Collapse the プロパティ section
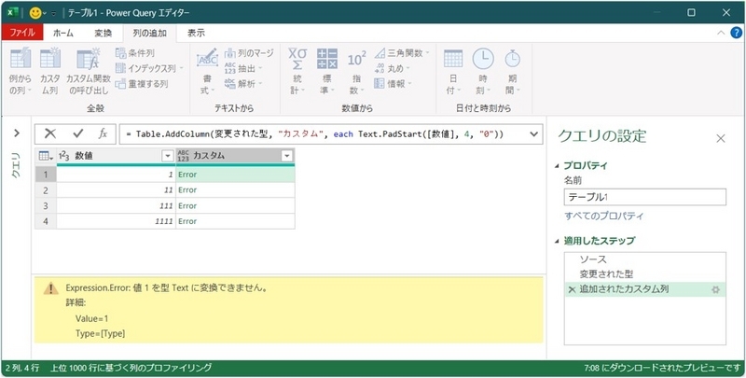 click(557, 166)
